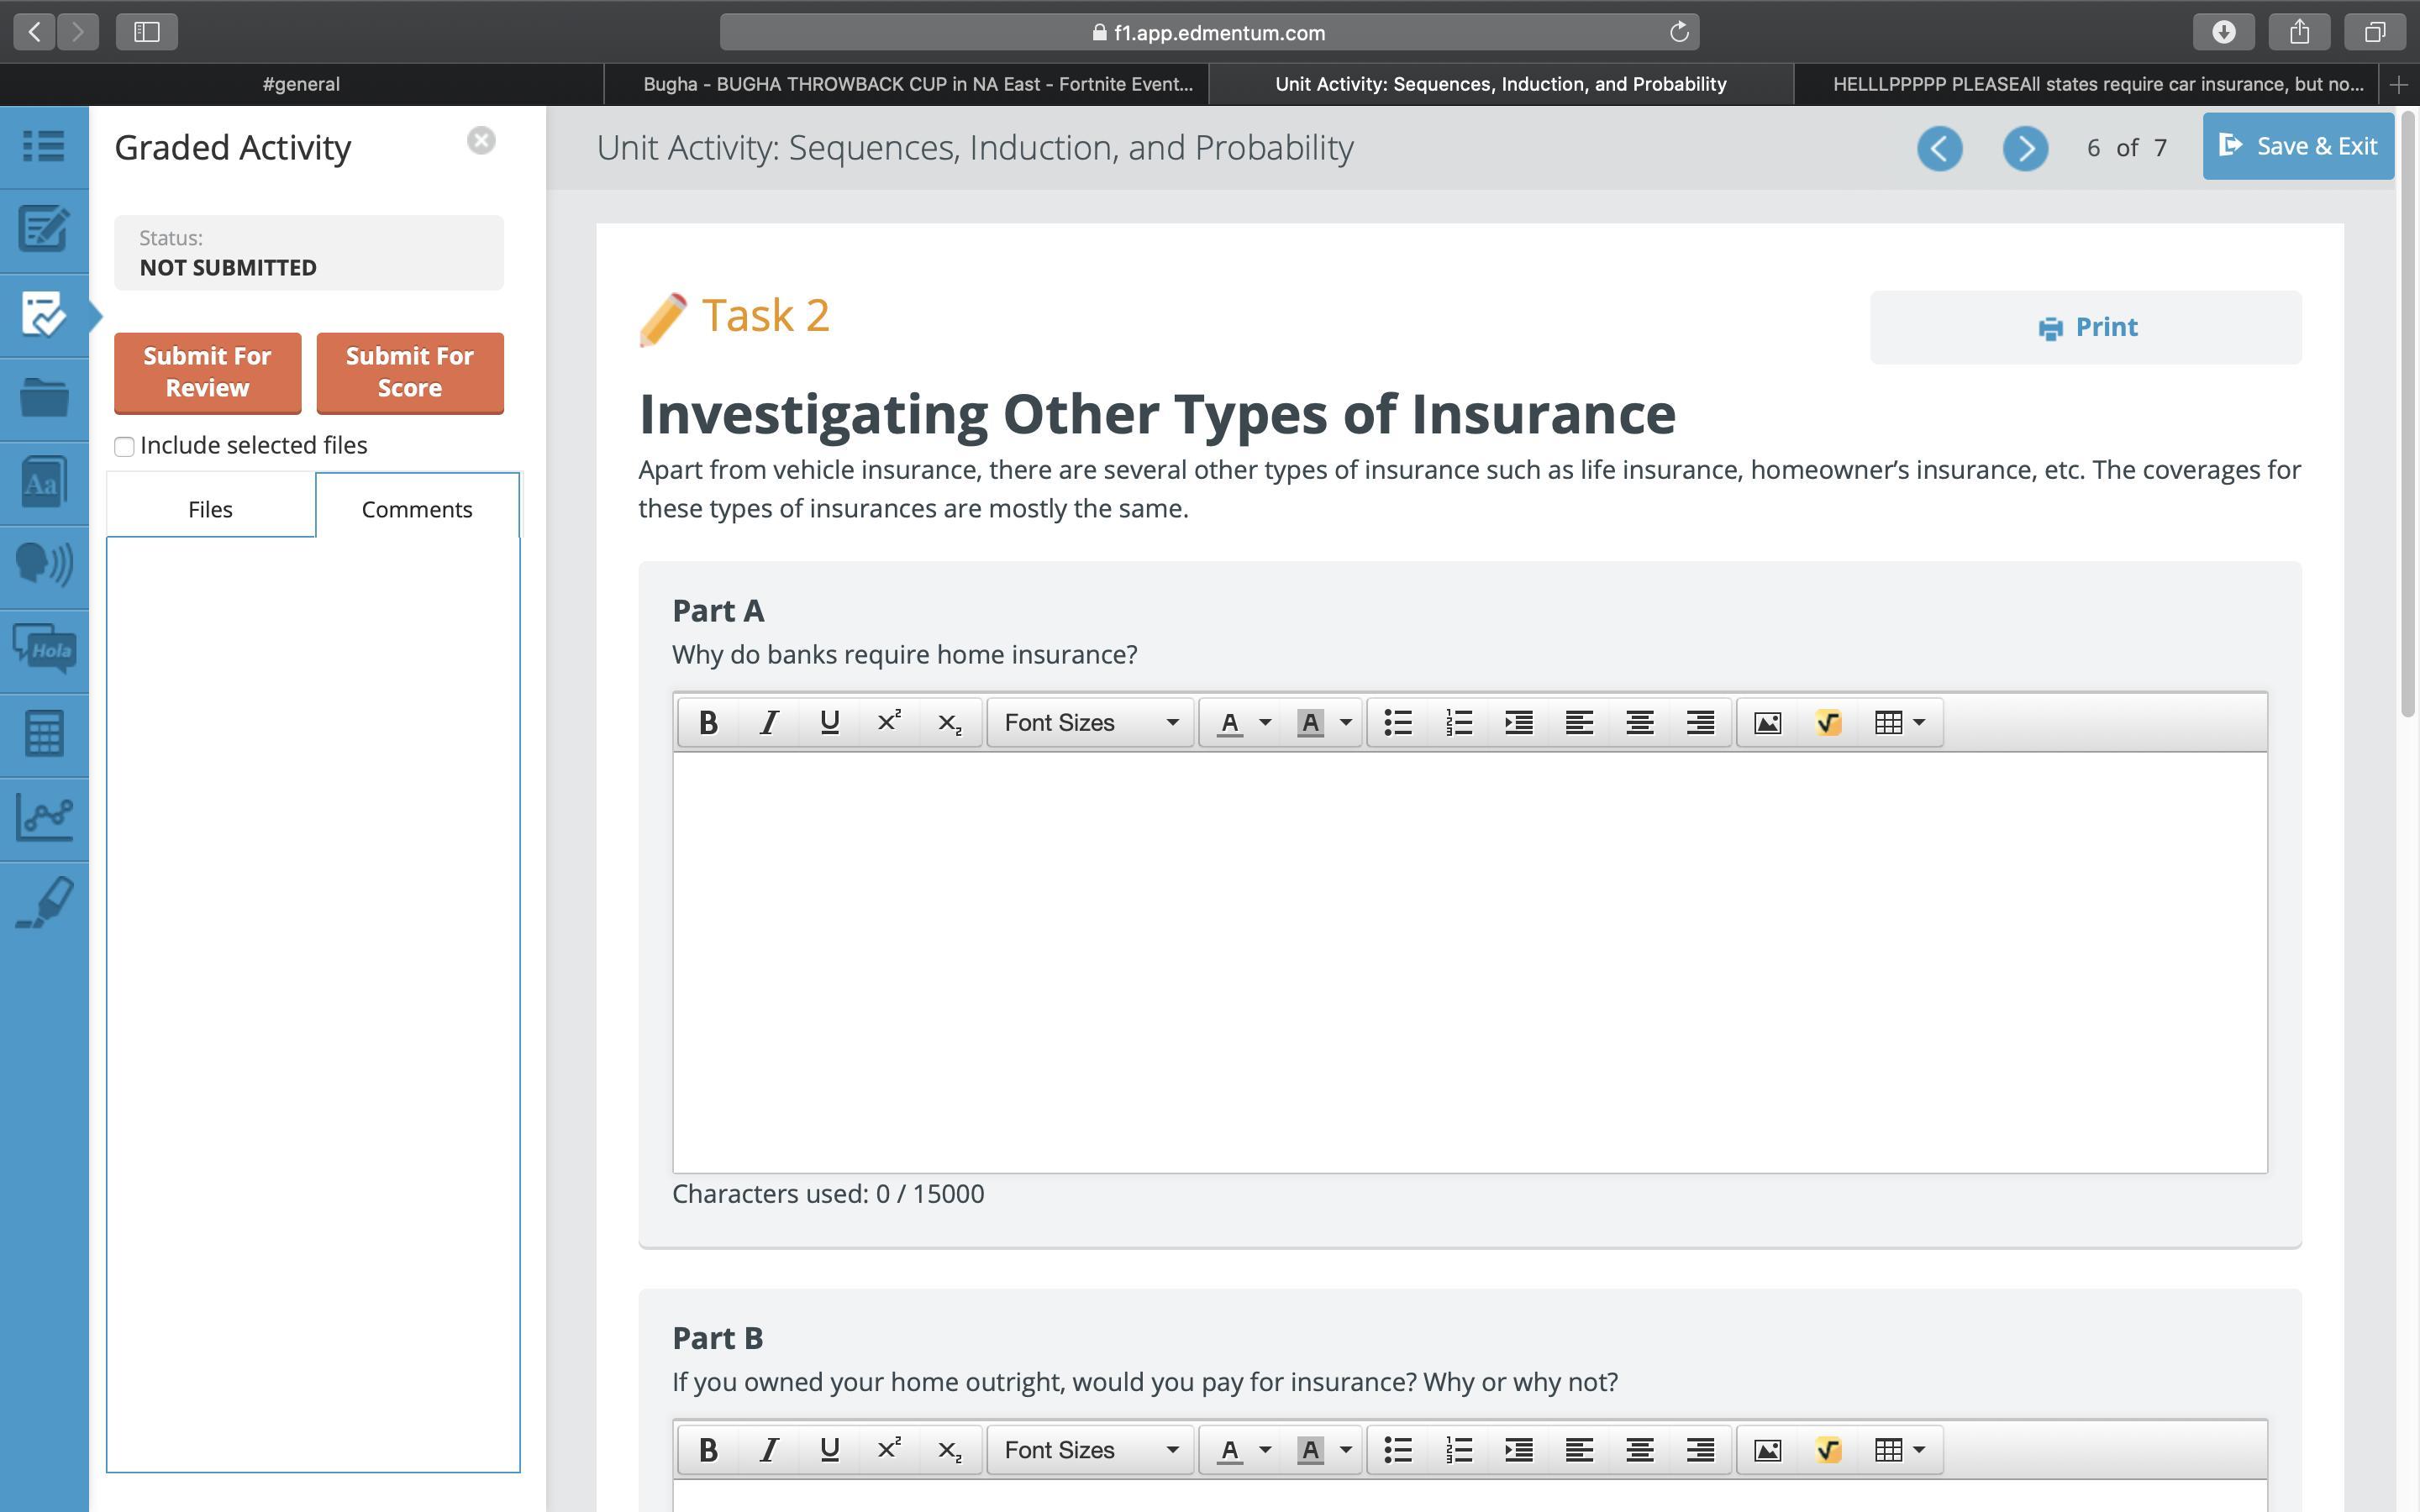Click inside Part A answer text area
2420x1512 pixels.
(1469, 960)
